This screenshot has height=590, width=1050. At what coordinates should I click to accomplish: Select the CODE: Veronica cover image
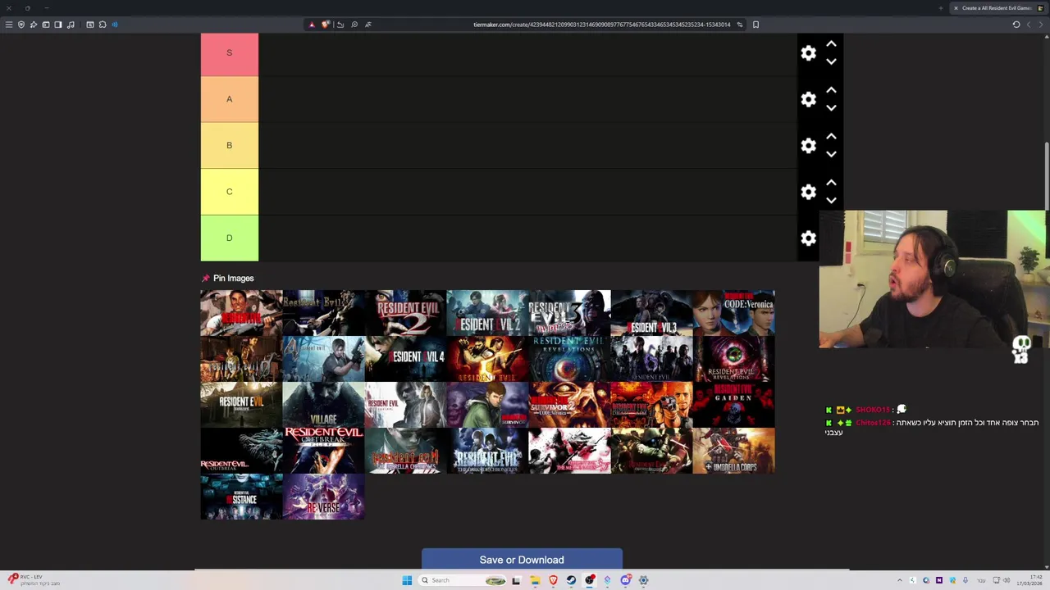733,313
